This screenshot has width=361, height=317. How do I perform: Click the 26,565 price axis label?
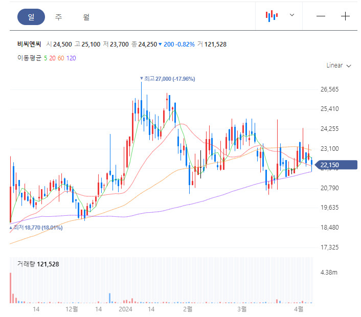(329, 89)
